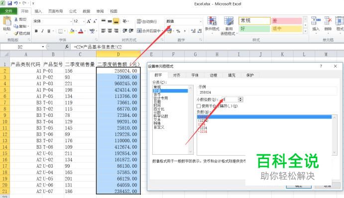Select the Format Painter brush
This screenshot has width=344, height=198.
click(x=16, y=33)
